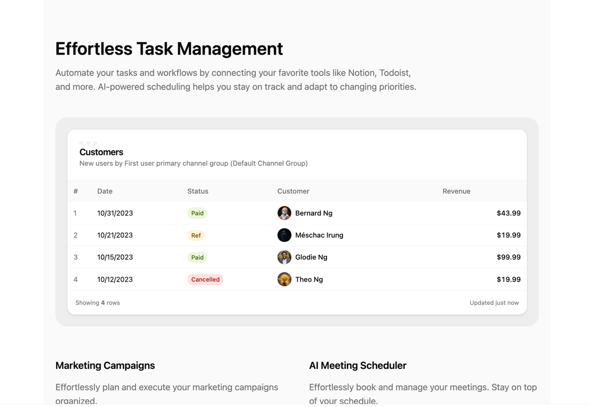The height and width of the screenshot is (407, 589).
Task: Click the AI Meeting Scheduler heading
Action: pos(358,366)
